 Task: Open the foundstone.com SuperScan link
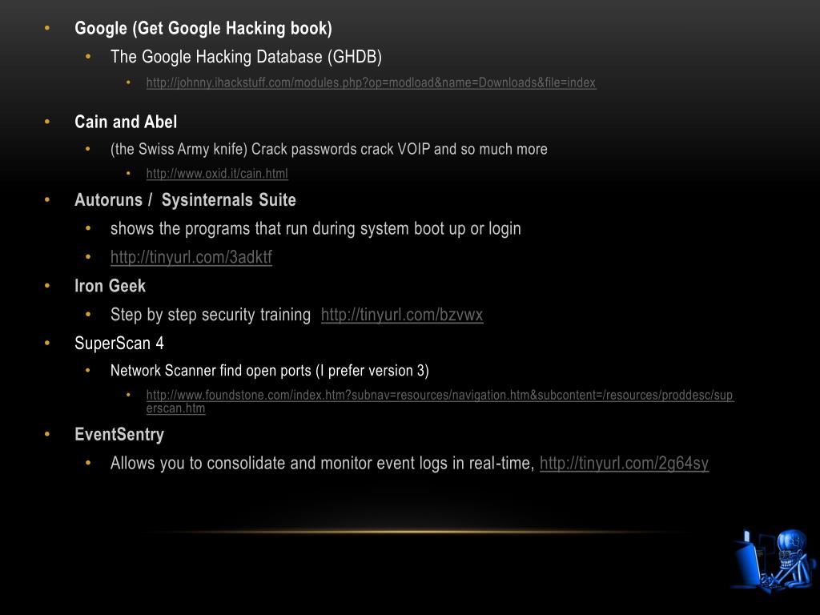pos(440,402)
